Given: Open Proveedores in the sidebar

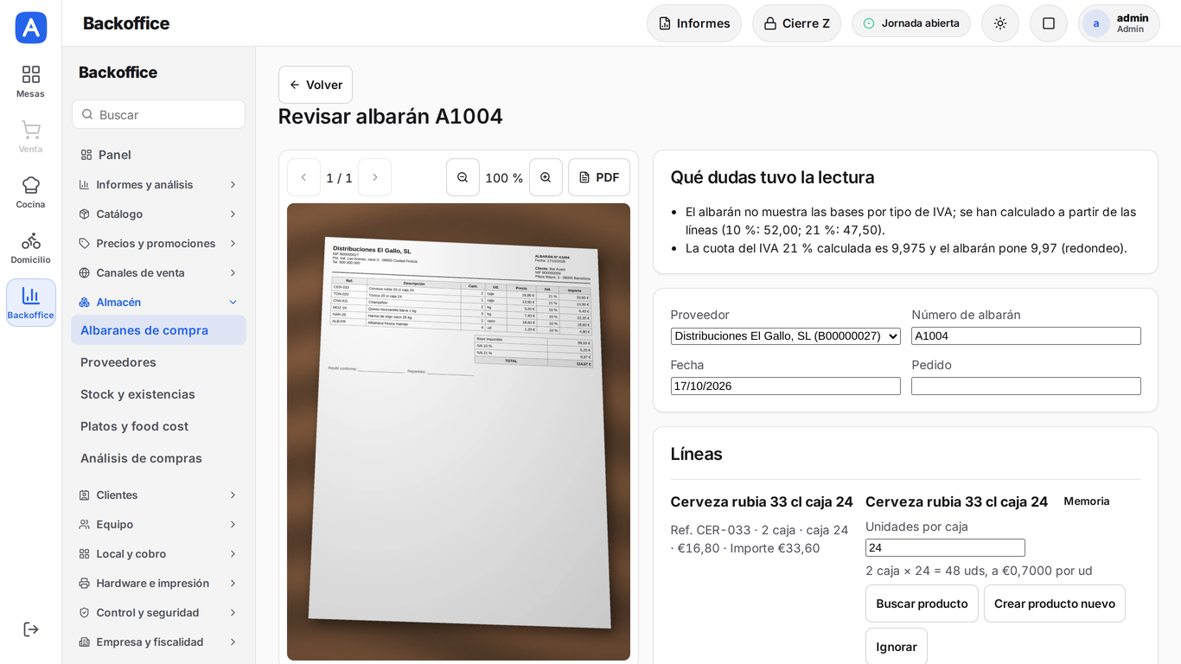Looking at the screenshot, I should (x=158, y=362).
